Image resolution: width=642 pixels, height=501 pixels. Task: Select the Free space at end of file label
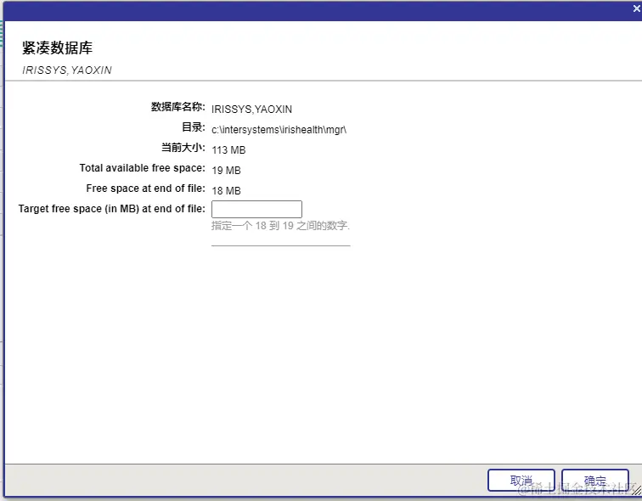coord(145,189)
